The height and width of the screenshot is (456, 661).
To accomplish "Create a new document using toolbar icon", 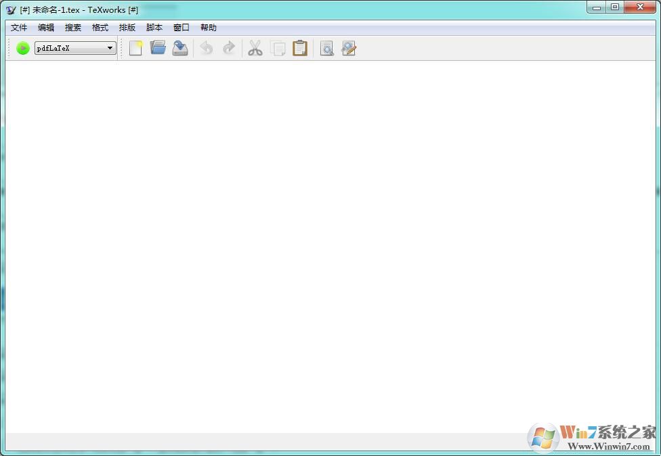I will tap(135, 47).
